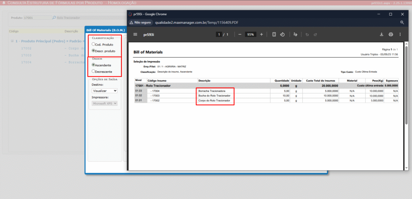Click 'Tipo Custo: Custo Última Entrada' text
This screenshot has width=412, height=199.
click(358, 72)
